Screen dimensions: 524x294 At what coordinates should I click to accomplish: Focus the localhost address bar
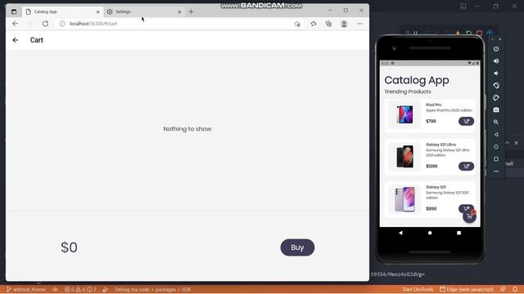click(x=174, y=24)
